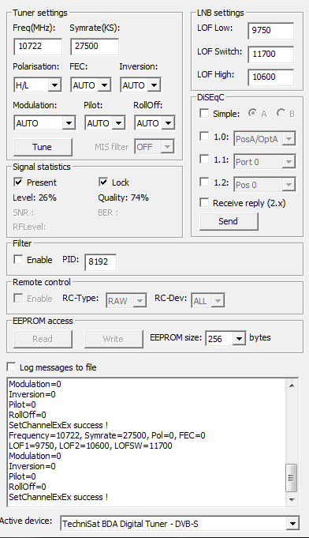309x538 pixels.
Task: Check the Receive reply (2.x) box
Action: 204,203
